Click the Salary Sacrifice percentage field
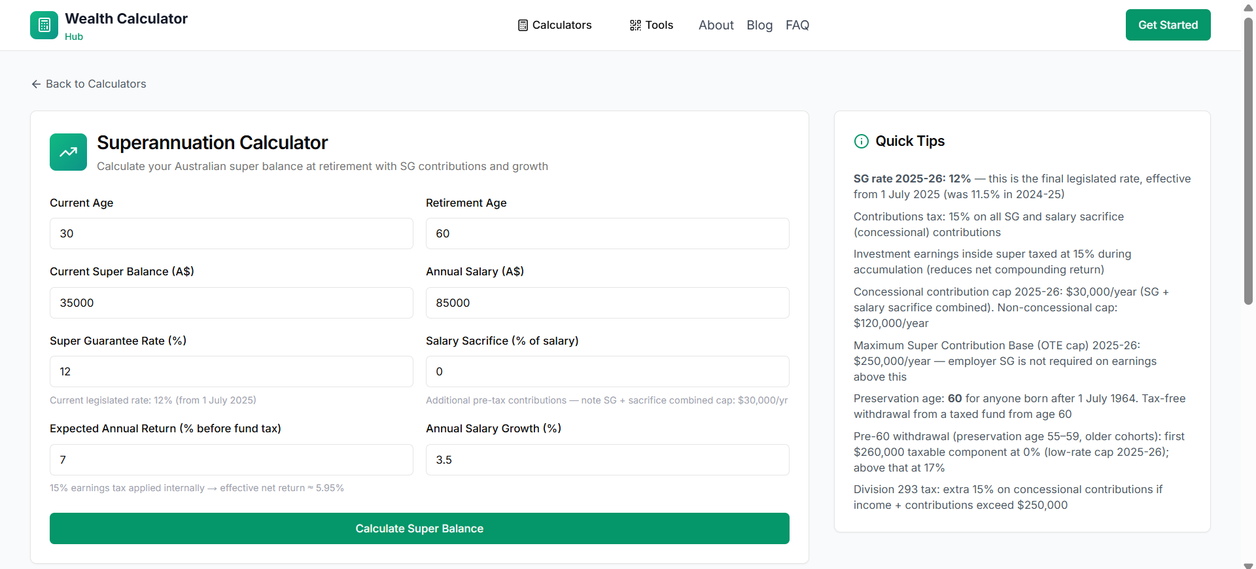 608,371
